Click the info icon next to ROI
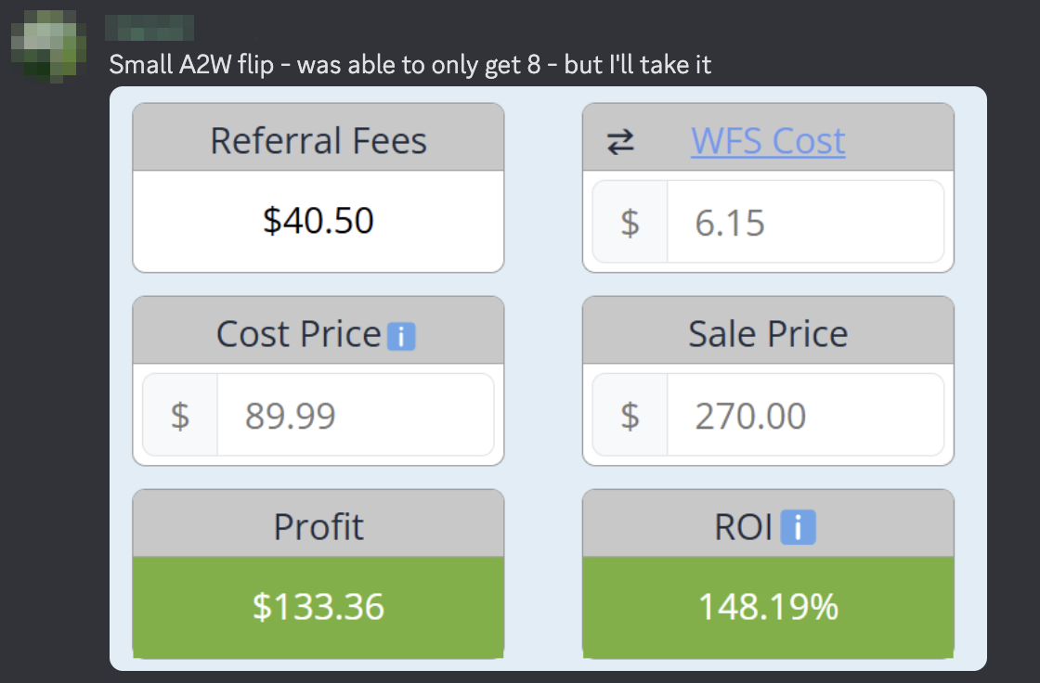Image resolution: width=1040 pixels, height=683 pixels. tap(798, 529)
